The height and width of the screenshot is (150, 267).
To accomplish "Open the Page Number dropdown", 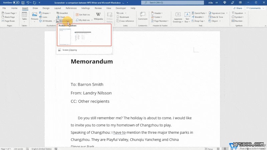I will [x=159, y=21].
